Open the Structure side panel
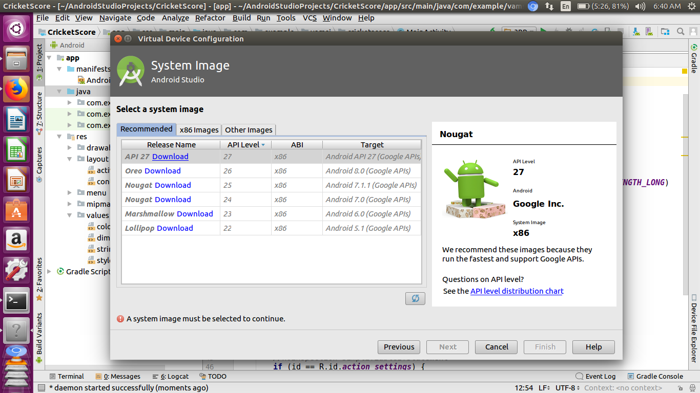 (x=39, y=113)
